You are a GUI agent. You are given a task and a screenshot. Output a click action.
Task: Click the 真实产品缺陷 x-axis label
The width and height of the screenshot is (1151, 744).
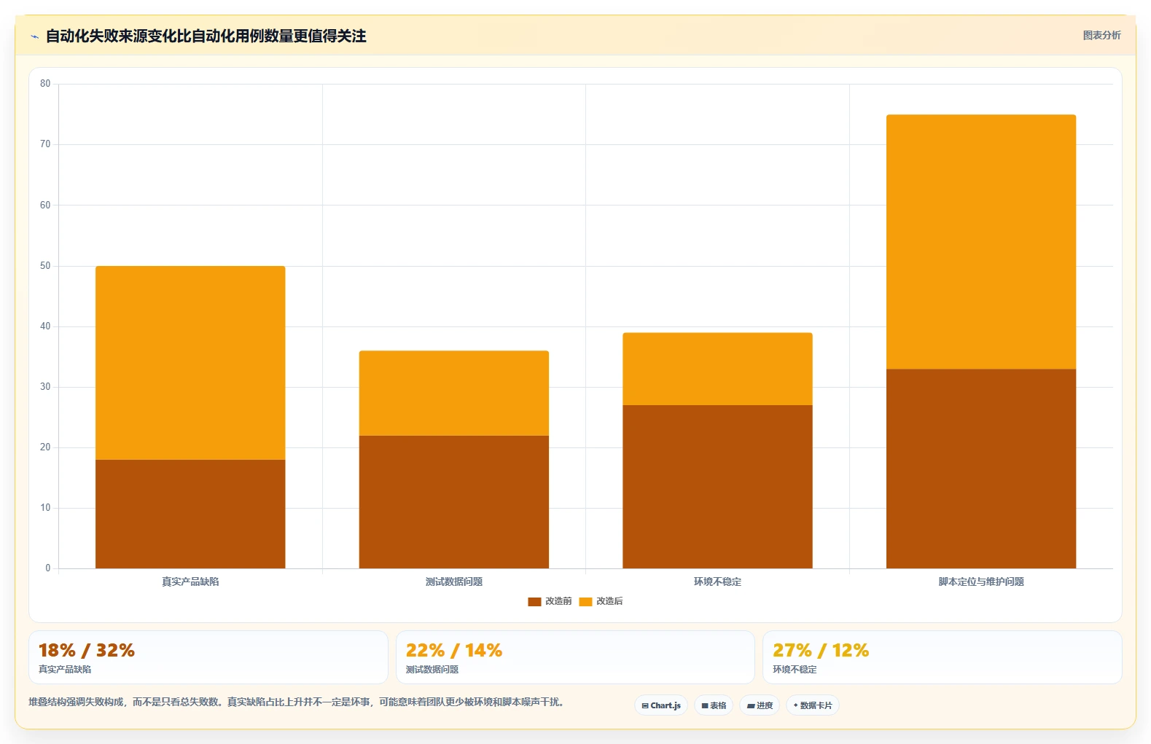190,582
